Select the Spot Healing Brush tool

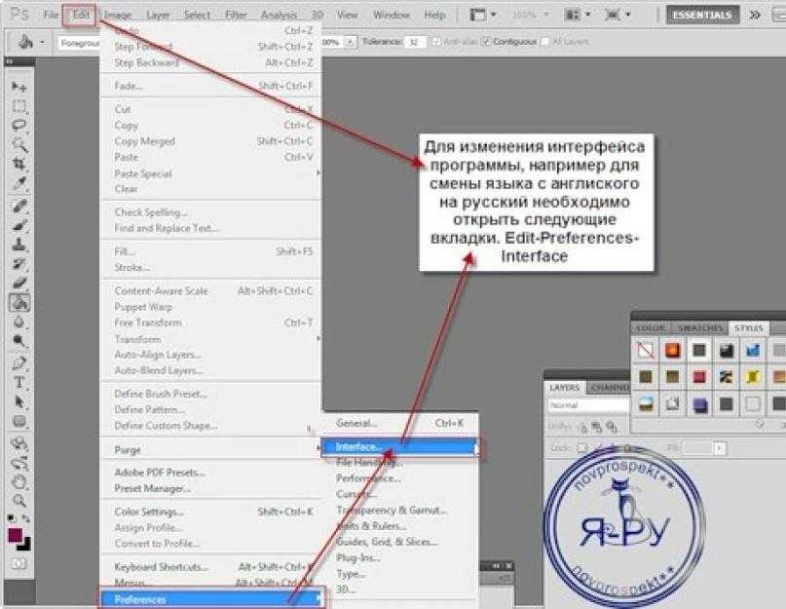[19, 206]
